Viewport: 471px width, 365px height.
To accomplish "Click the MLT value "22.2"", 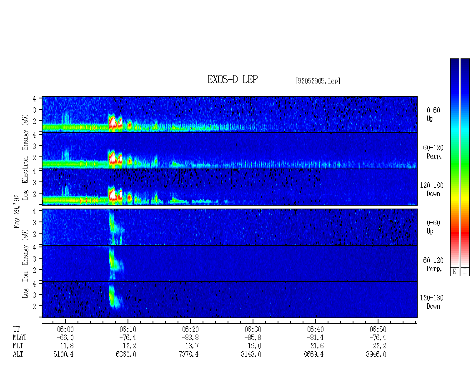I will pyautogui.click(x=379, y=346).
